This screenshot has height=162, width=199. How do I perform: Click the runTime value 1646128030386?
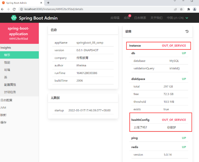click(x=87, y=73)
